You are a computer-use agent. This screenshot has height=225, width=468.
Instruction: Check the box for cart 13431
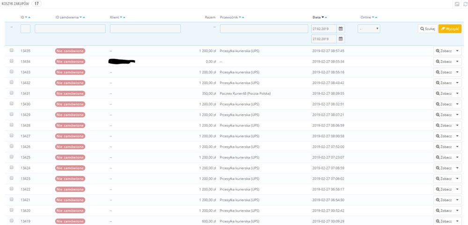point(12,93)
